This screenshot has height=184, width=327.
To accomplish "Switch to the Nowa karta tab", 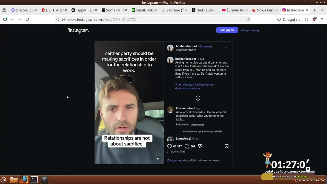I will 265,10.
